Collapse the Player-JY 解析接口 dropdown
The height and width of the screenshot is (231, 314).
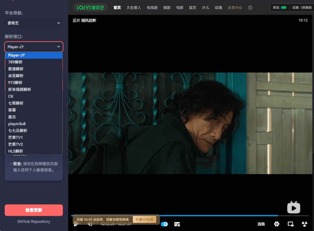coord(33,47)
